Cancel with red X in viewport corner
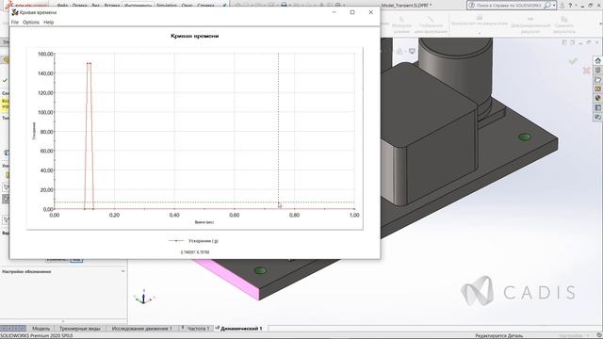The height and width of the screenshot is (339, 603). pyautogui.click(x=586, y=71)
